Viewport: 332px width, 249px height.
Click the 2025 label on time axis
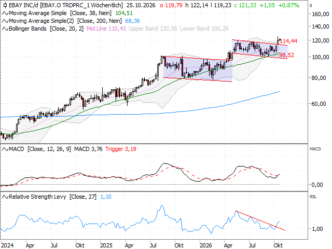(x=106, y=245)
